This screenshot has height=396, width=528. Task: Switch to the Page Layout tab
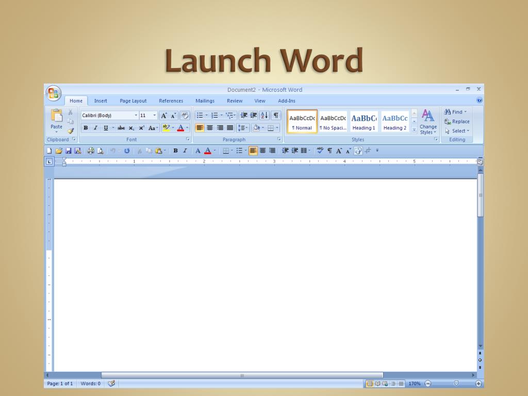[x=133, y=101]
